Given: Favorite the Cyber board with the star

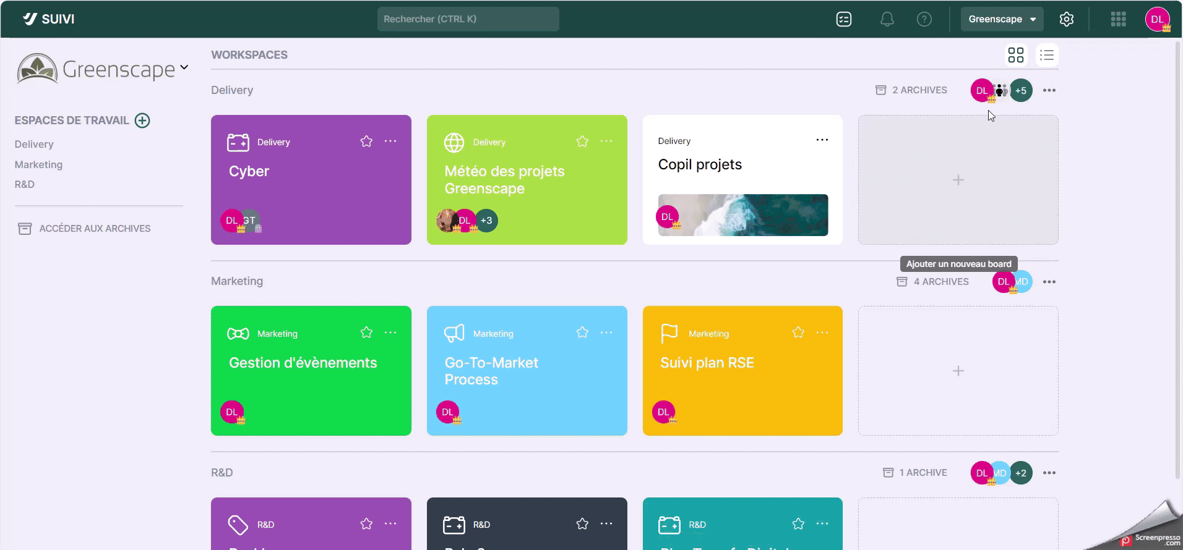Looking at the screenshot, I should [x=366, y=142].
